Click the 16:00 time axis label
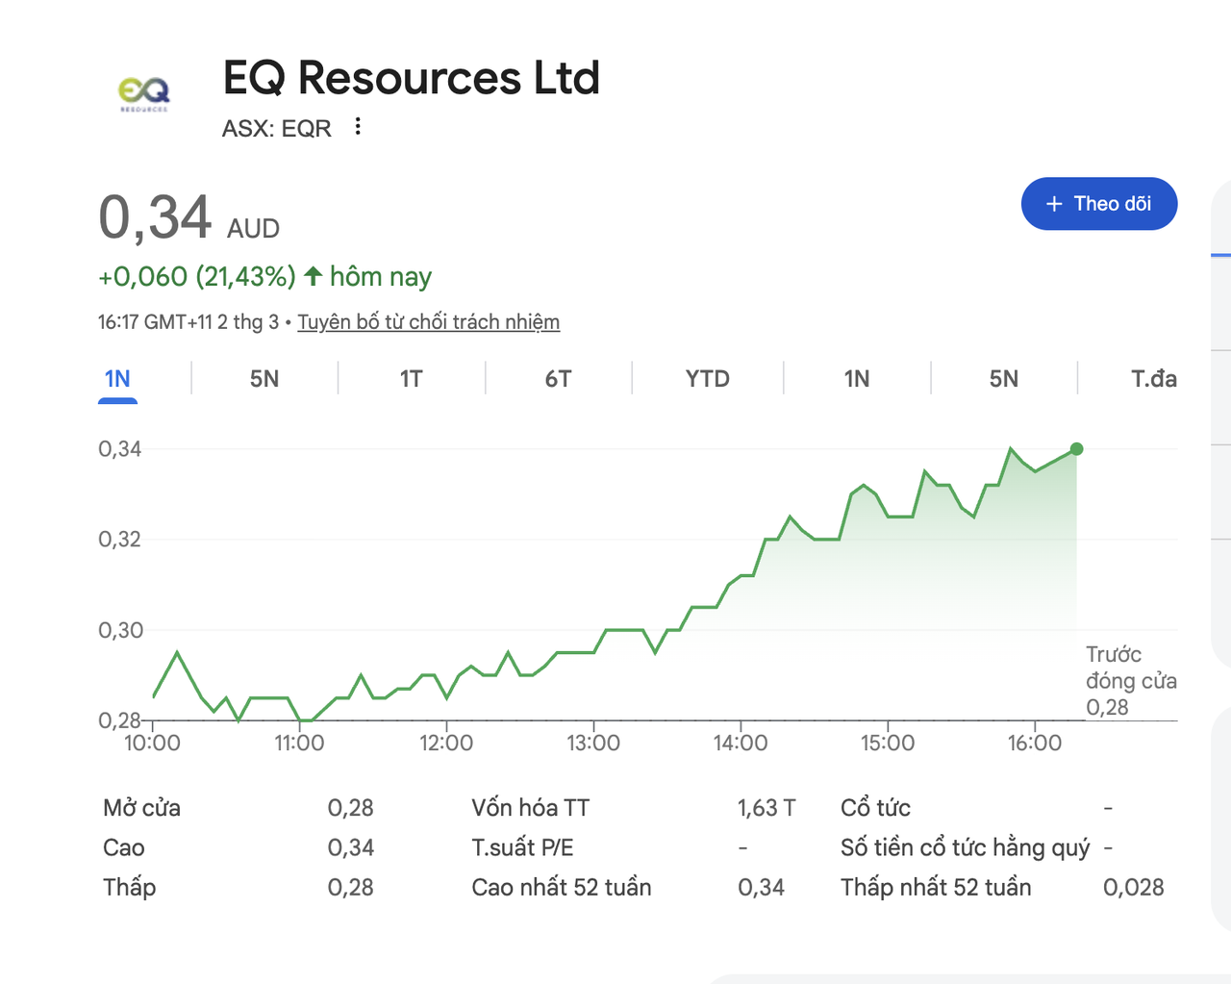Image resolution: width=1231 pixels, height=984 pixels. tap(1035, 743)
